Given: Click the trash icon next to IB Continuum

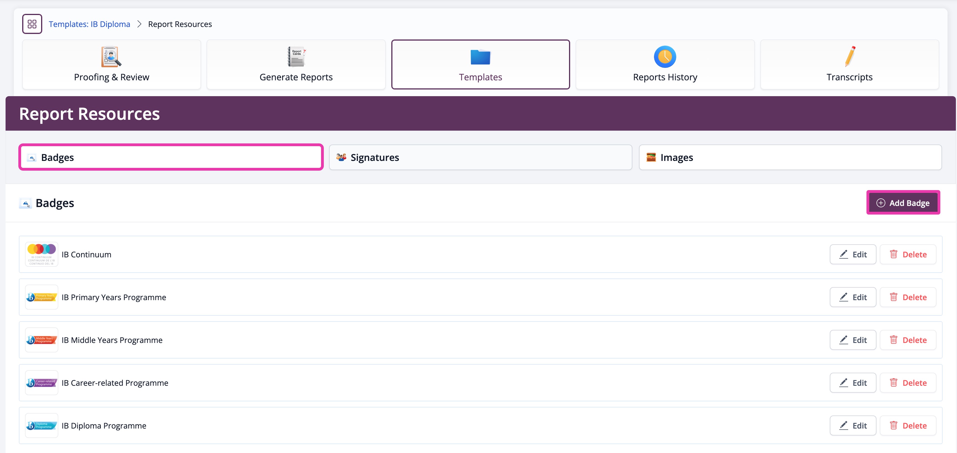Looking at the screenshot, I should (894, 254).
